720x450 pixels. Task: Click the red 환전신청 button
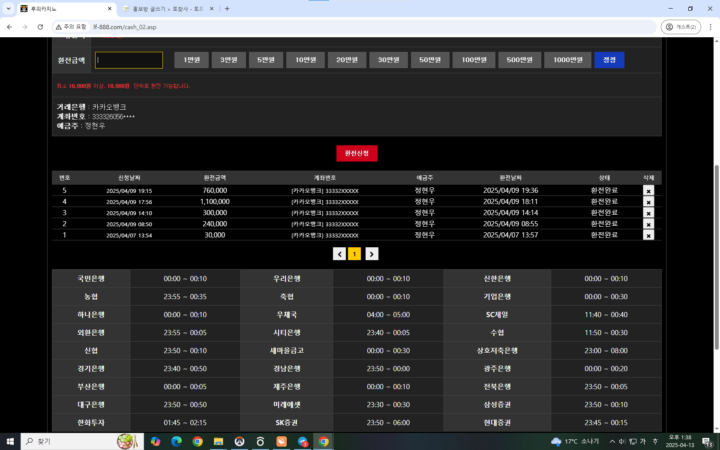[x=357, y=153]
